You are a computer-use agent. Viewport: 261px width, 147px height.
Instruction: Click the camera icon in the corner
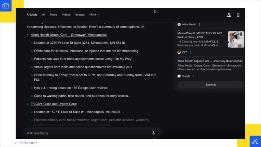click(6, 6)
